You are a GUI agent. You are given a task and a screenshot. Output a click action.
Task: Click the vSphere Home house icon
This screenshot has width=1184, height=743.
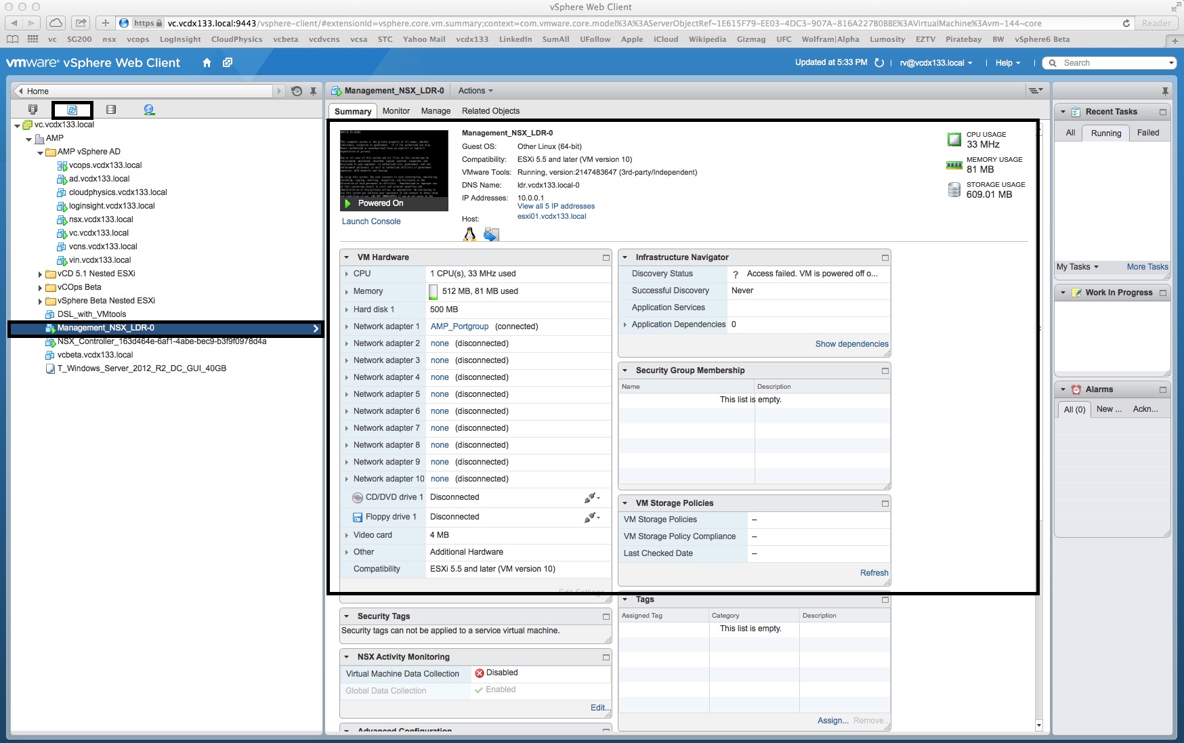(207, 63)
